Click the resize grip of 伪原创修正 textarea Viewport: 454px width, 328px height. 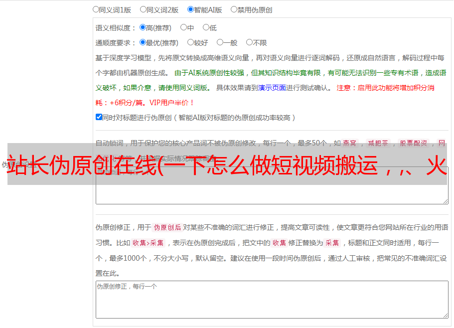(446, 316)
